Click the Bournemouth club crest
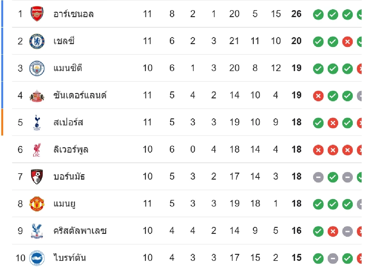The image size is (381, 271). click(x=37, y=176)
